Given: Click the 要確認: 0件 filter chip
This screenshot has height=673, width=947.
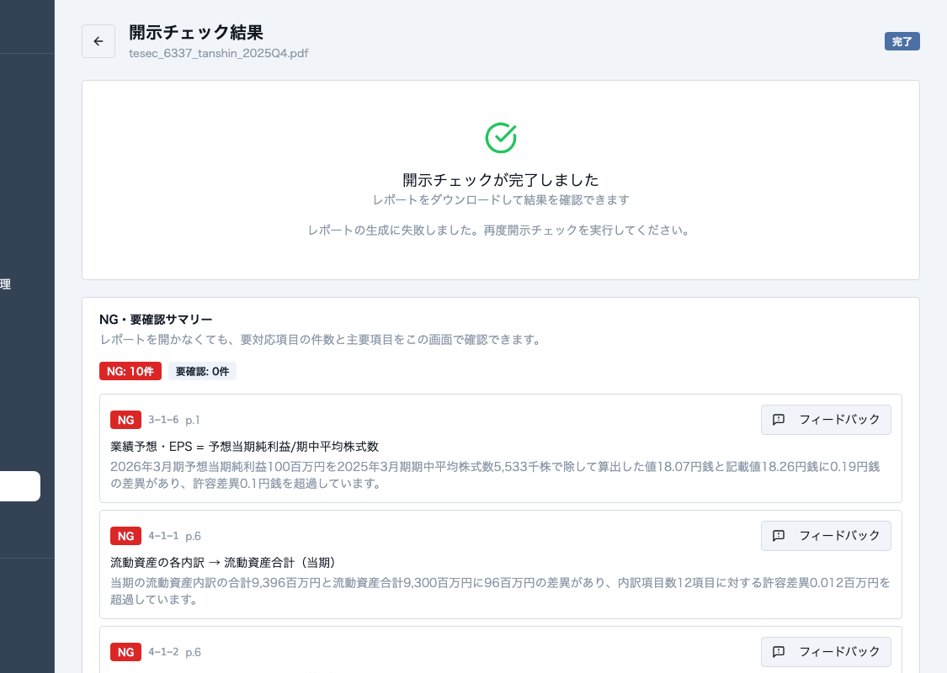Looking at the screenshot, I should 202,371.
